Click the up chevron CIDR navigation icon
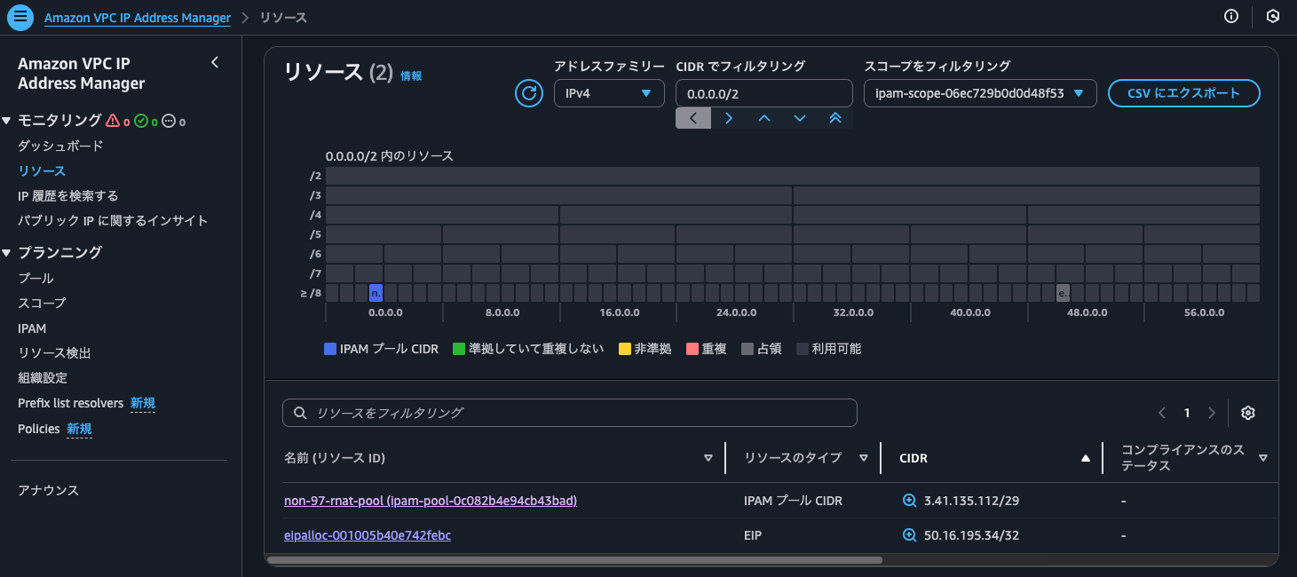 click(x=763, y=117)
